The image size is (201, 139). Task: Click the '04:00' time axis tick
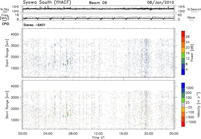click(x=48, y=134)
